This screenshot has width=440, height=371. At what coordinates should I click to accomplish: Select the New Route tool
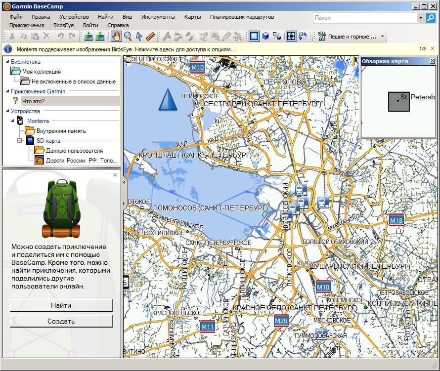pyautogui.click(x=178, y=36)
